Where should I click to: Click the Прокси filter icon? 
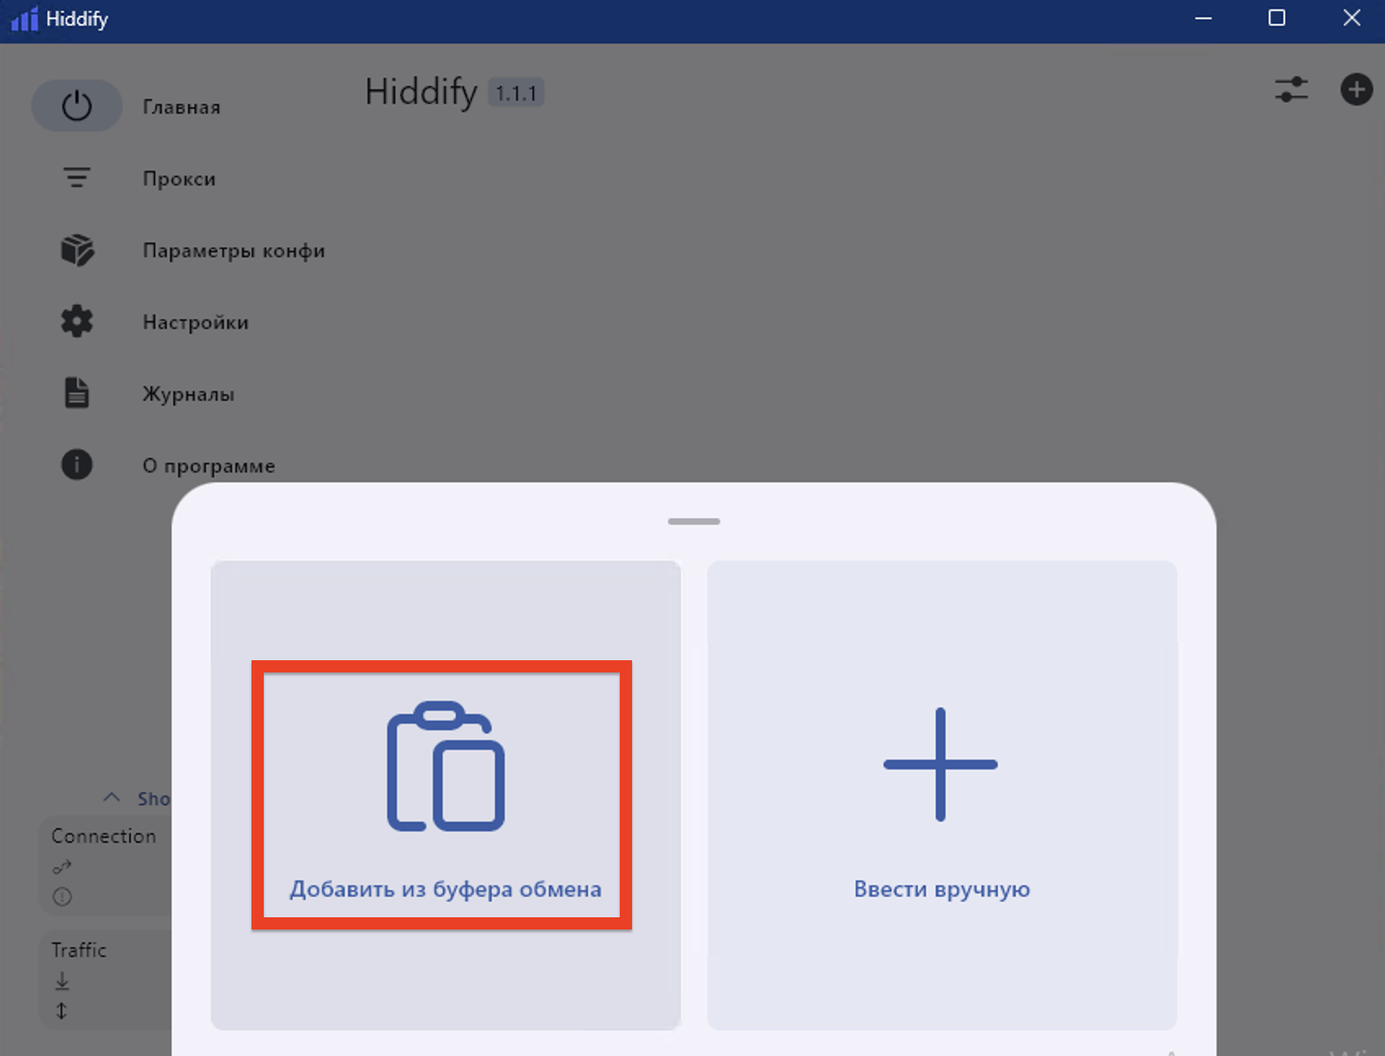click(77, 178)
